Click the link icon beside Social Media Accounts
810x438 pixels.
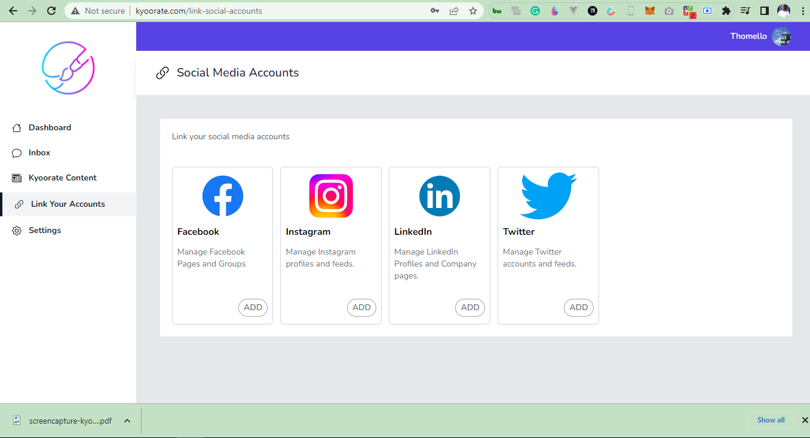tap(162, 73)
